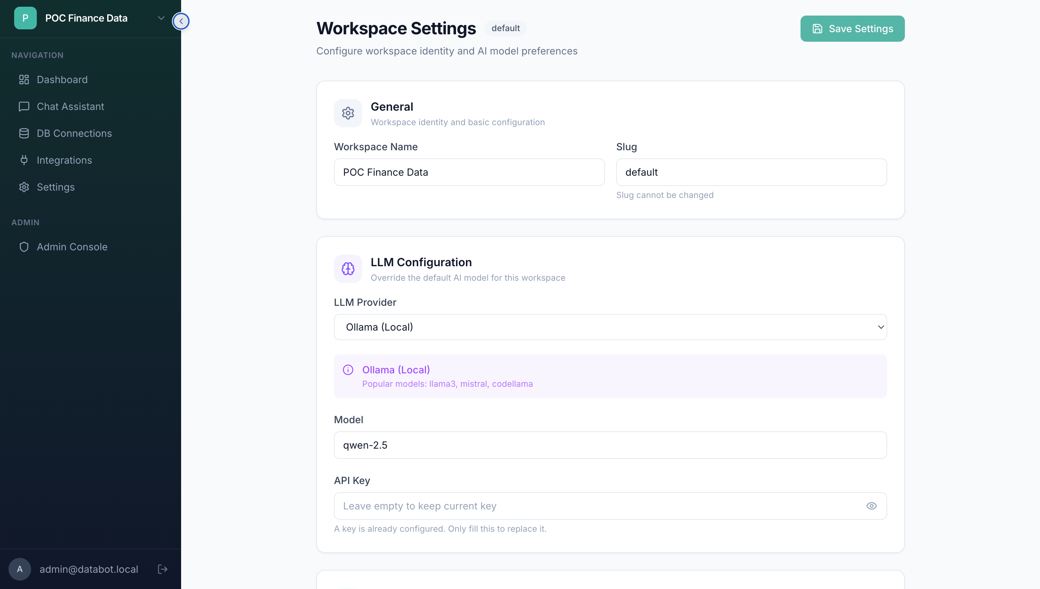
Task: Click the 'Slug cannot be changed' hint
Action: (x=664, y=195)
